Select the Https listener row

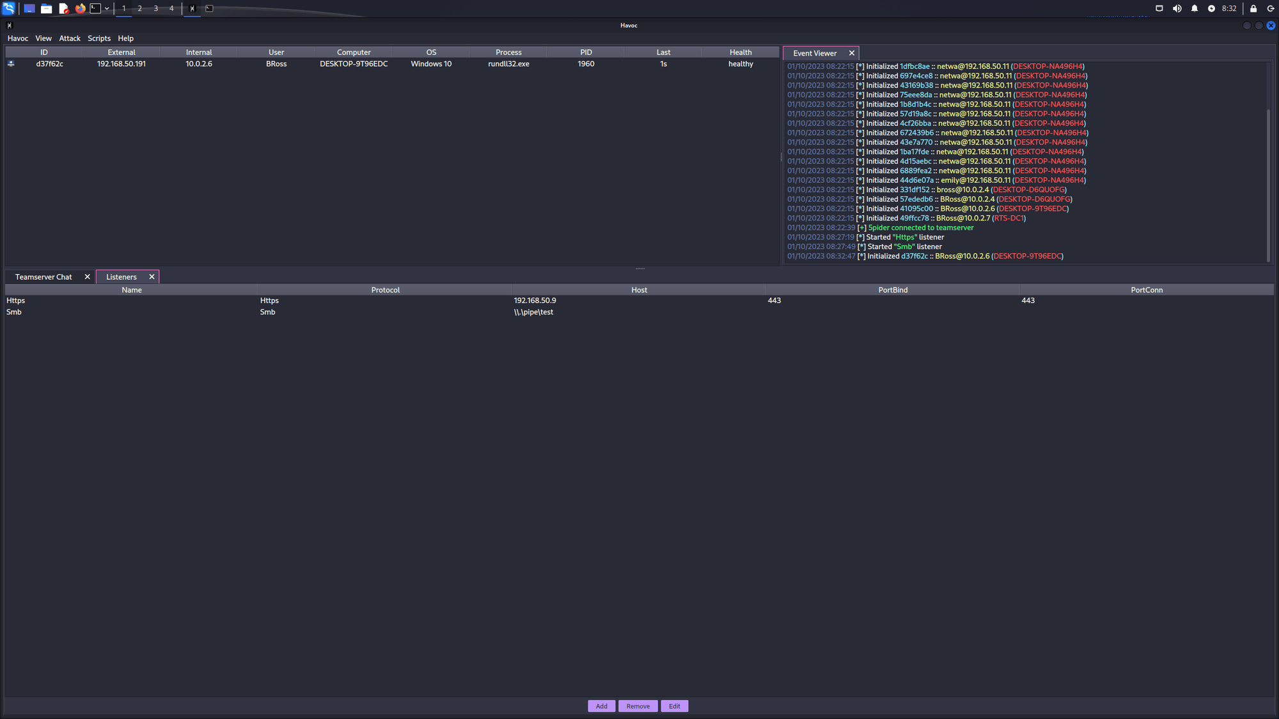tap(639, 300)
